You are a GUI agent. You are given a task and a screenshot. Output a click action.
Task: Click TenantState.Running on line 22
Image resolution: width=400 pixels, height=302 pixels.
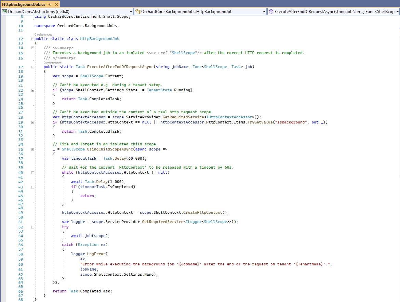tap(168, 90)
